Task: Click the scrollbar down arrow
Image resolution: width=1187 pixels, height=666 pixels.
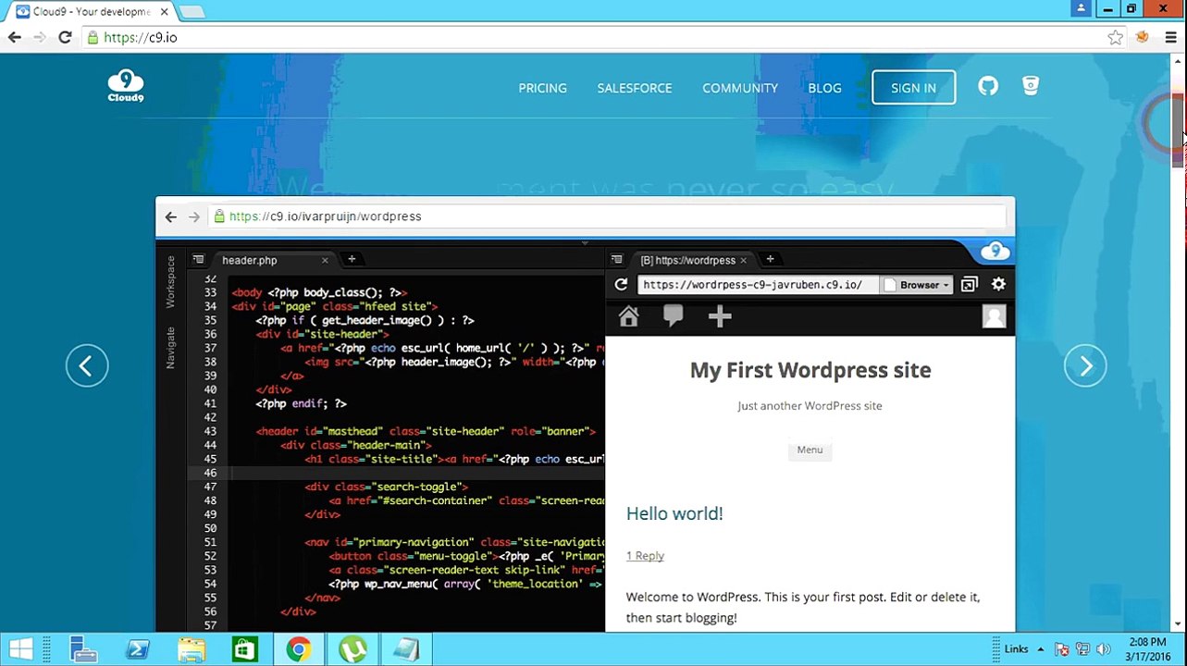Action: point(1178,624)
